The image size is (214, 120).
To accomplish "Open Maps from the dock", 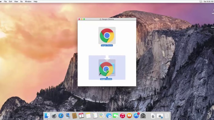I will (x=102, y=116).
